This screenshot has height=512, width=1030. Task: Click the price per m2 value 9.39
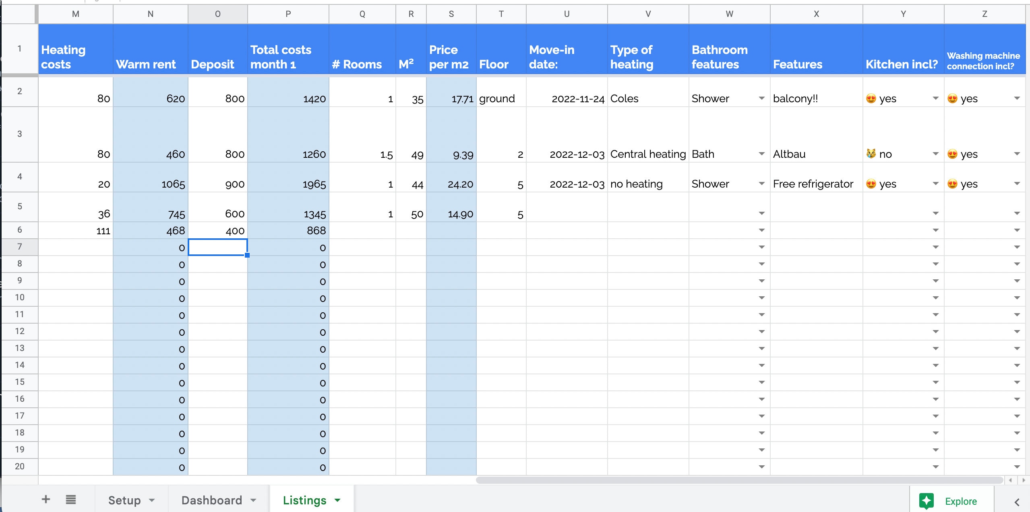(x=451, y=134)
